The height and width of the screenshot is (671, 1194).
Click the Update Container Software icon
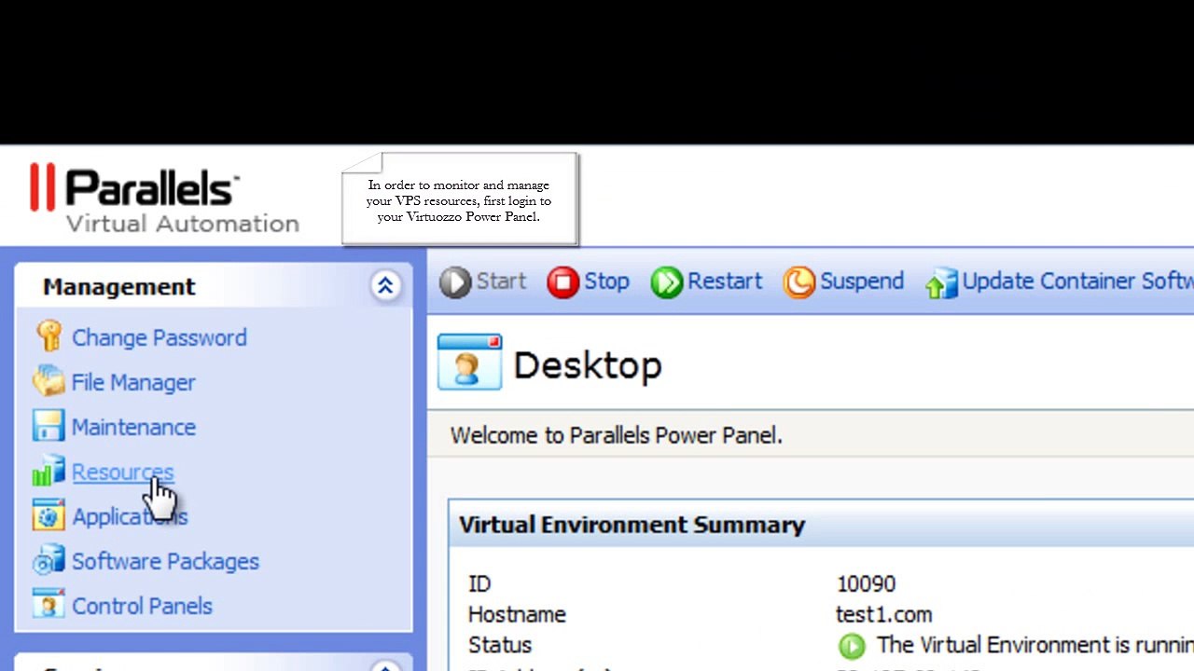[x=941, y=283]
